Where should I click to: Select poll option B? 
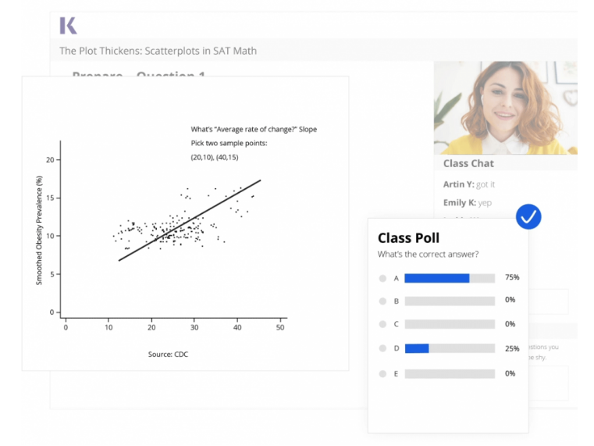pos(382,301)
